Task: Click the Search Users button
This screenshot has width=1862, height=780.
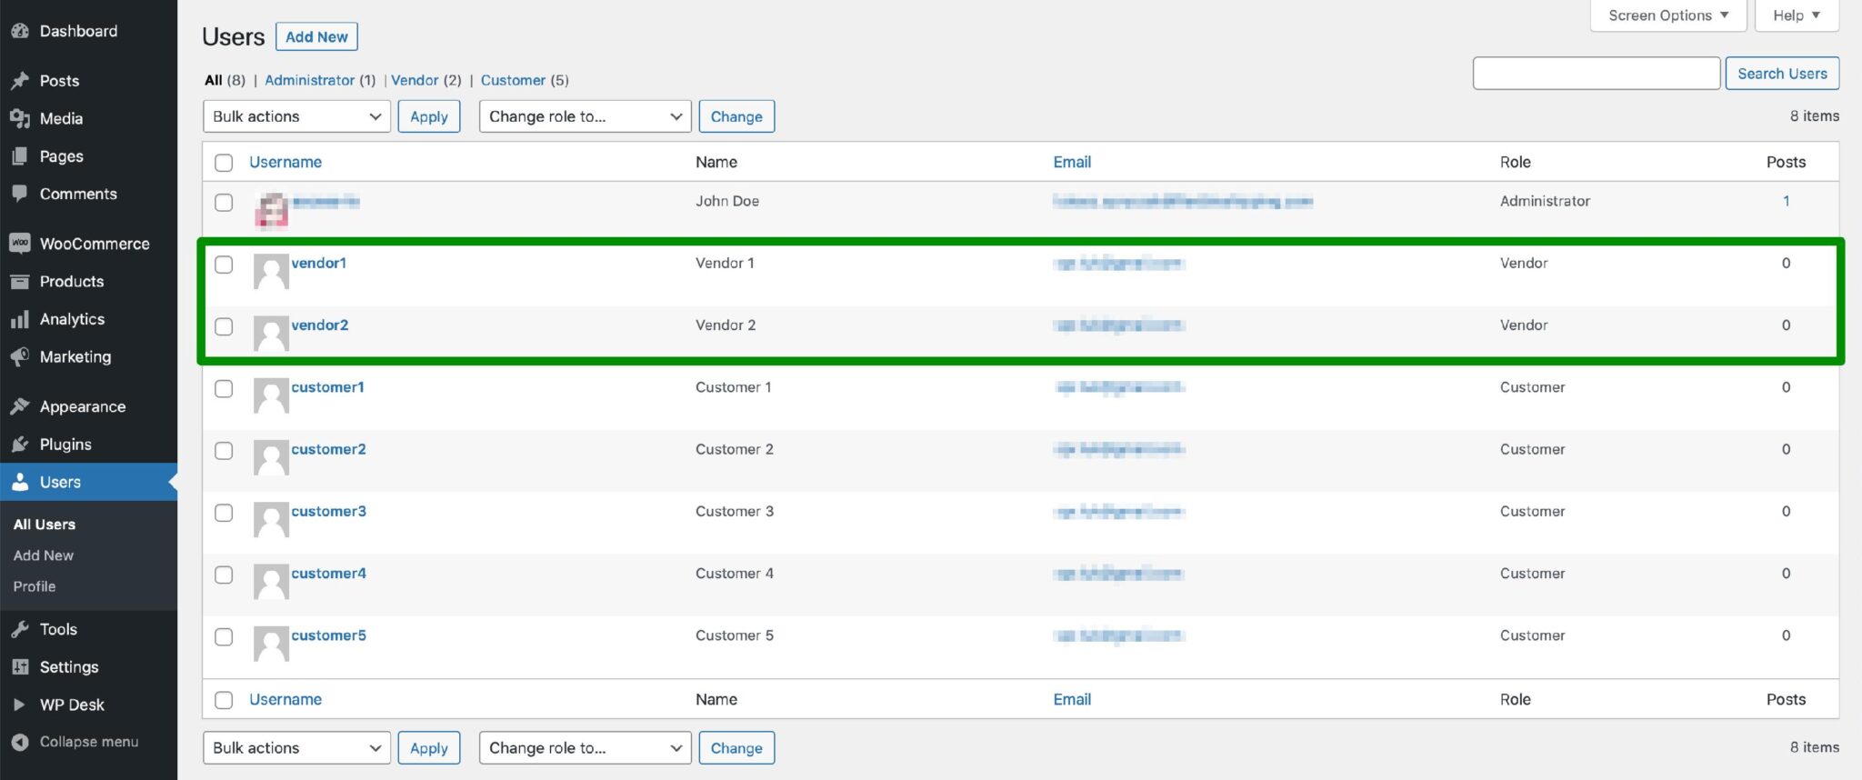Action: point(1782,74)
